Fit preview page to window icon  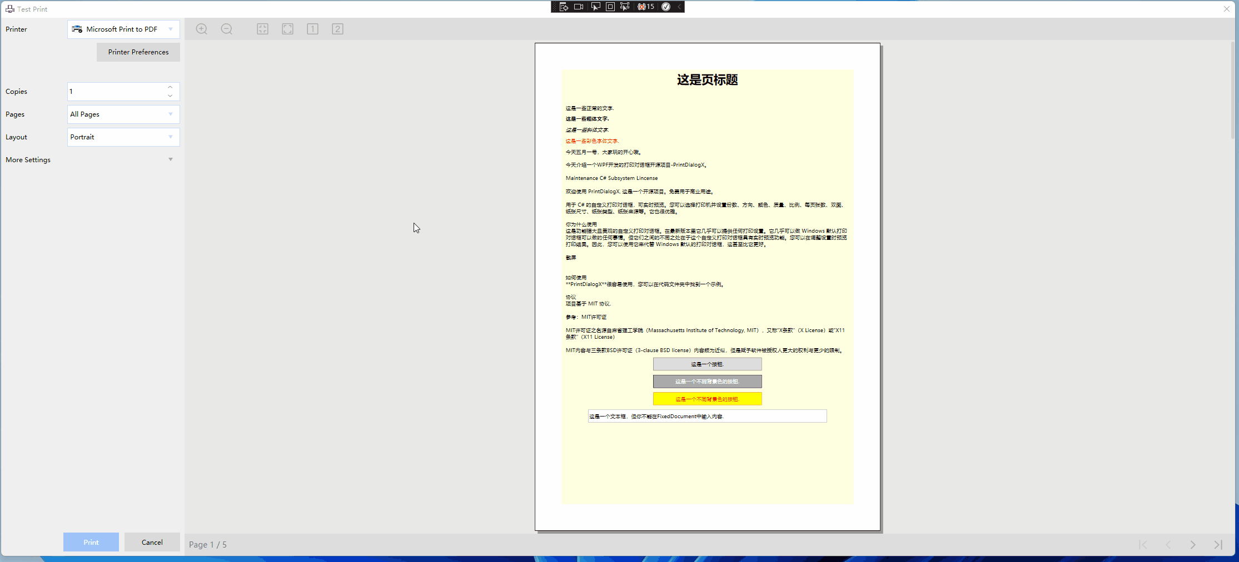287,29
